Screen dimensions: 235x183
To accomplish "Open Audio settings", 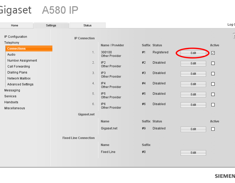I will tap(11, 54).
